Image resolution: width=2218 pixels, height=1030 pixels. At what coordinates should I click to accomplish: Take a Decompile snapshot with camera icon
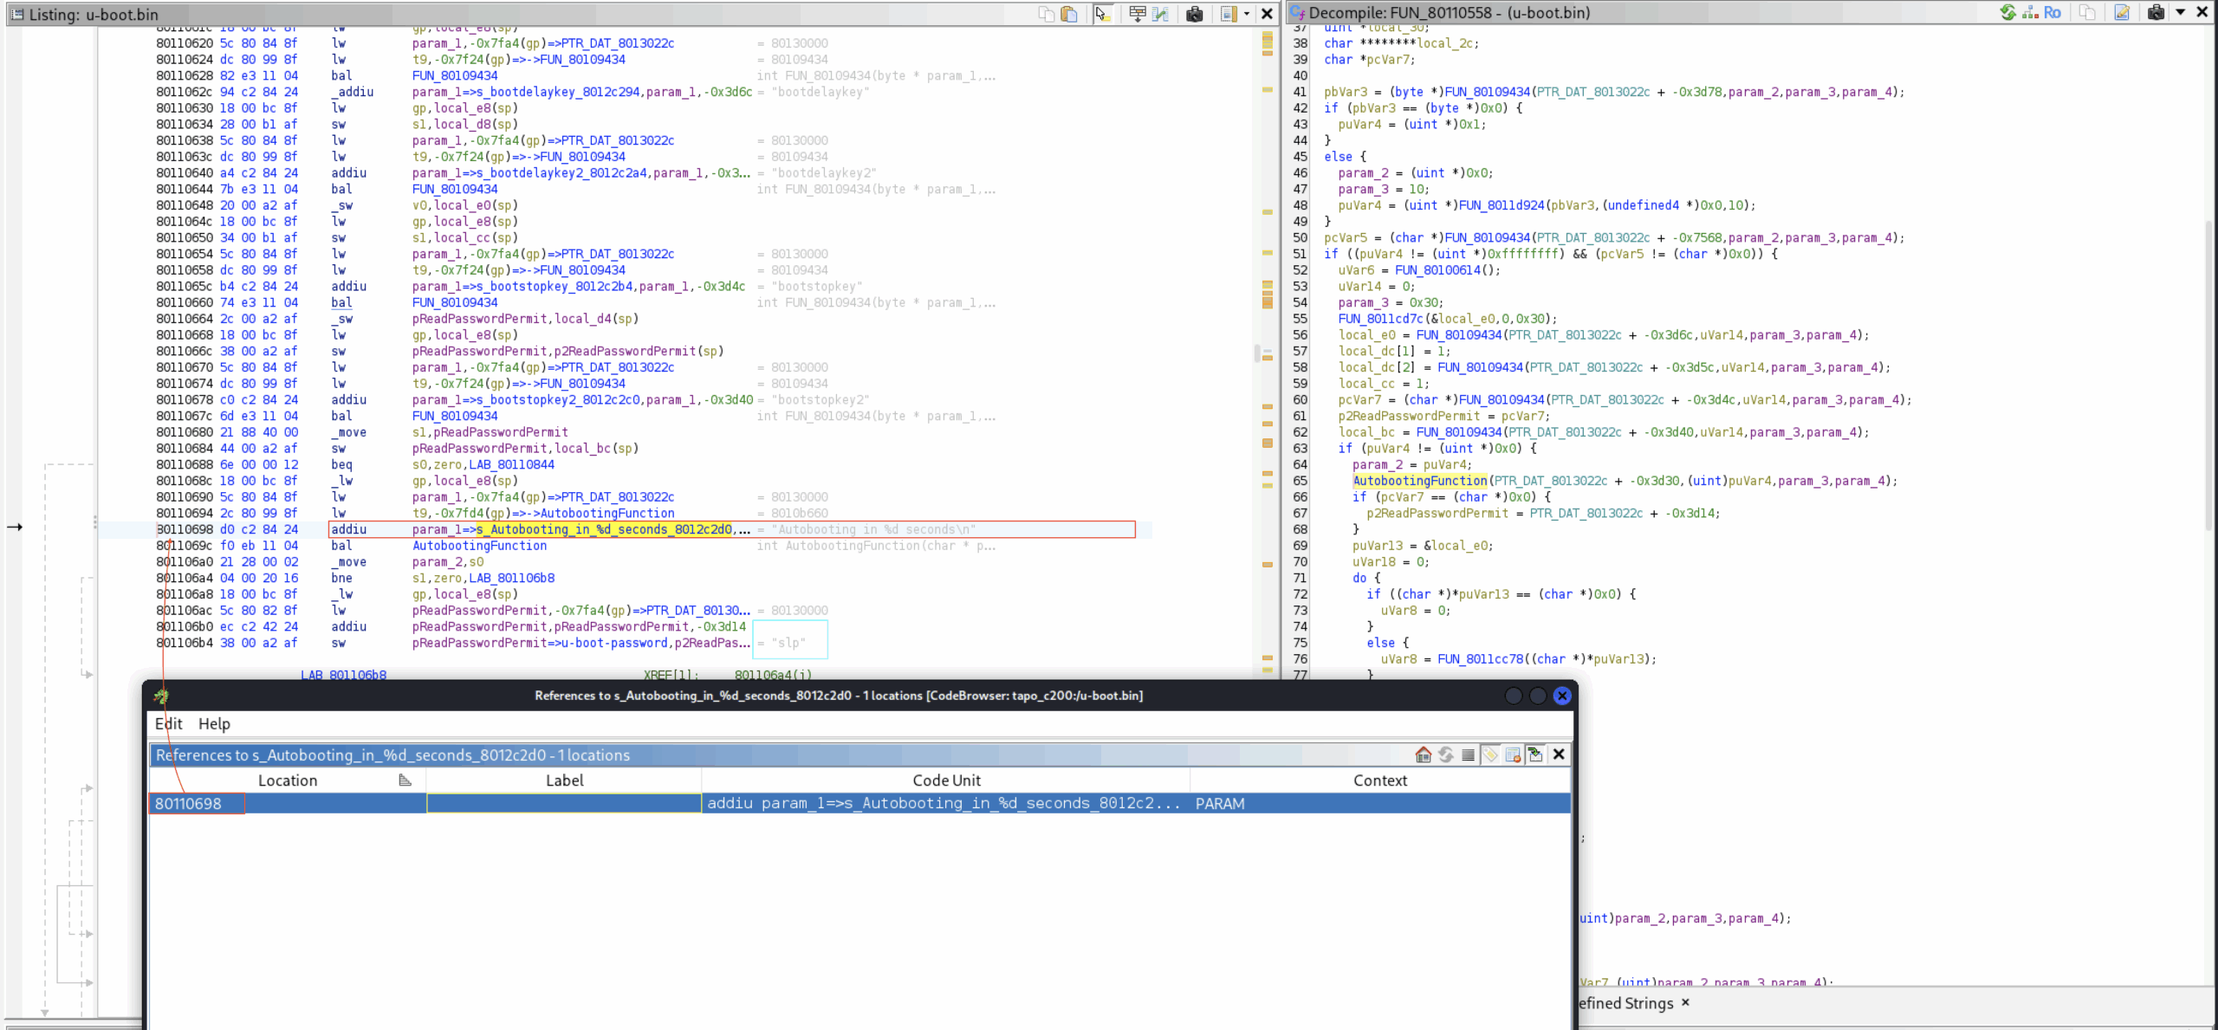point(2156,12)
